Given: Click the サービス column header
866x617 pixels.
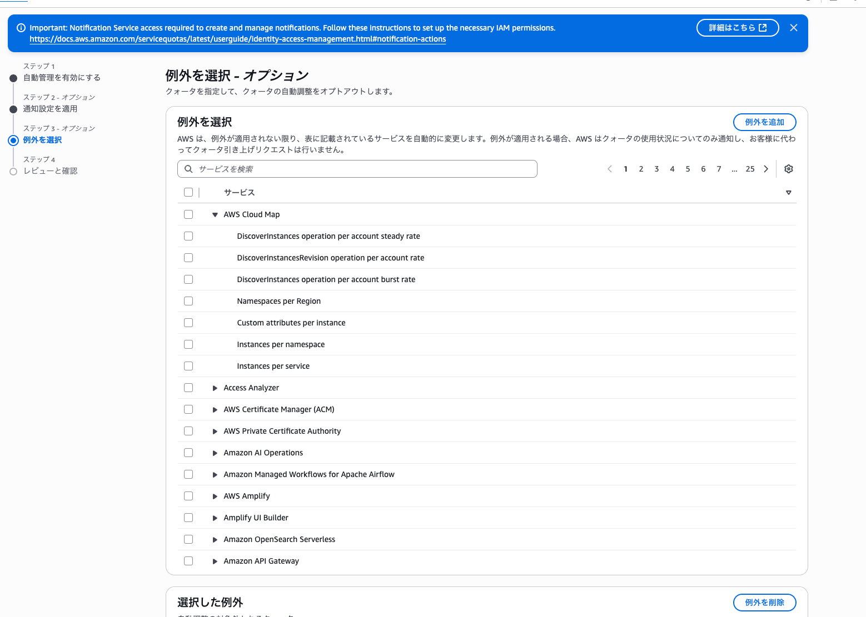Looking at the screenshot, I should click(239, 192).
